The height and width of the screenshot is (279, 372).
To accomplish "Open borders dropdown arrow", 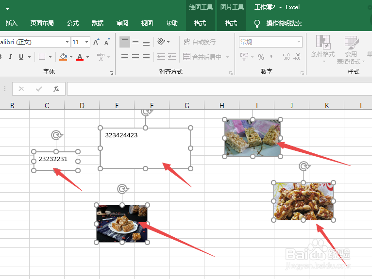I will (51, 57).
